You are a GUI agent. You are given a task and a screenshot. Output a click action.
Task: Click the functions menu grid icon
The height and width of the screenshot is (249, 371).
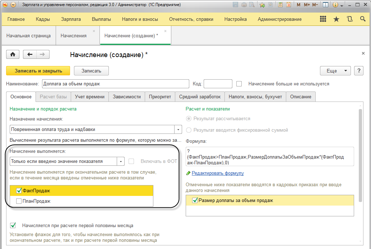(x=323, y=19)
